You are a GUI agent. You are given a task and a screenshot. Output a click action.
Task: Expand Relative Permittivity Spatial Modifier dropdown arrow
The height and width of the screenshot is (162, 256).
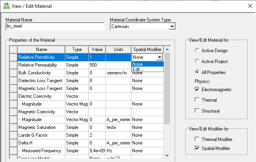(x=159, y=57)
